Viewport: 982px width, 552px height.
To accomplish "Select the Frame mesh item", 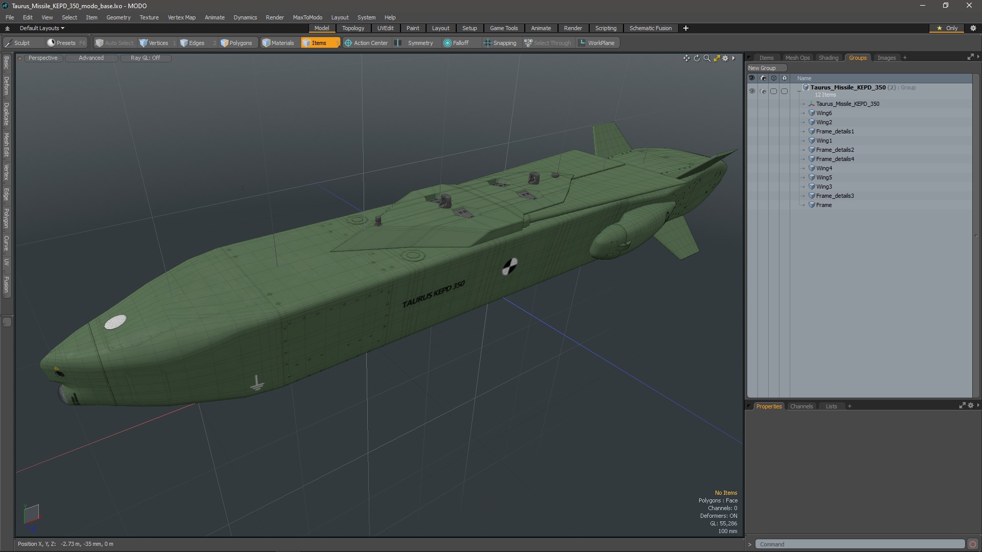I will coord(823,205).
